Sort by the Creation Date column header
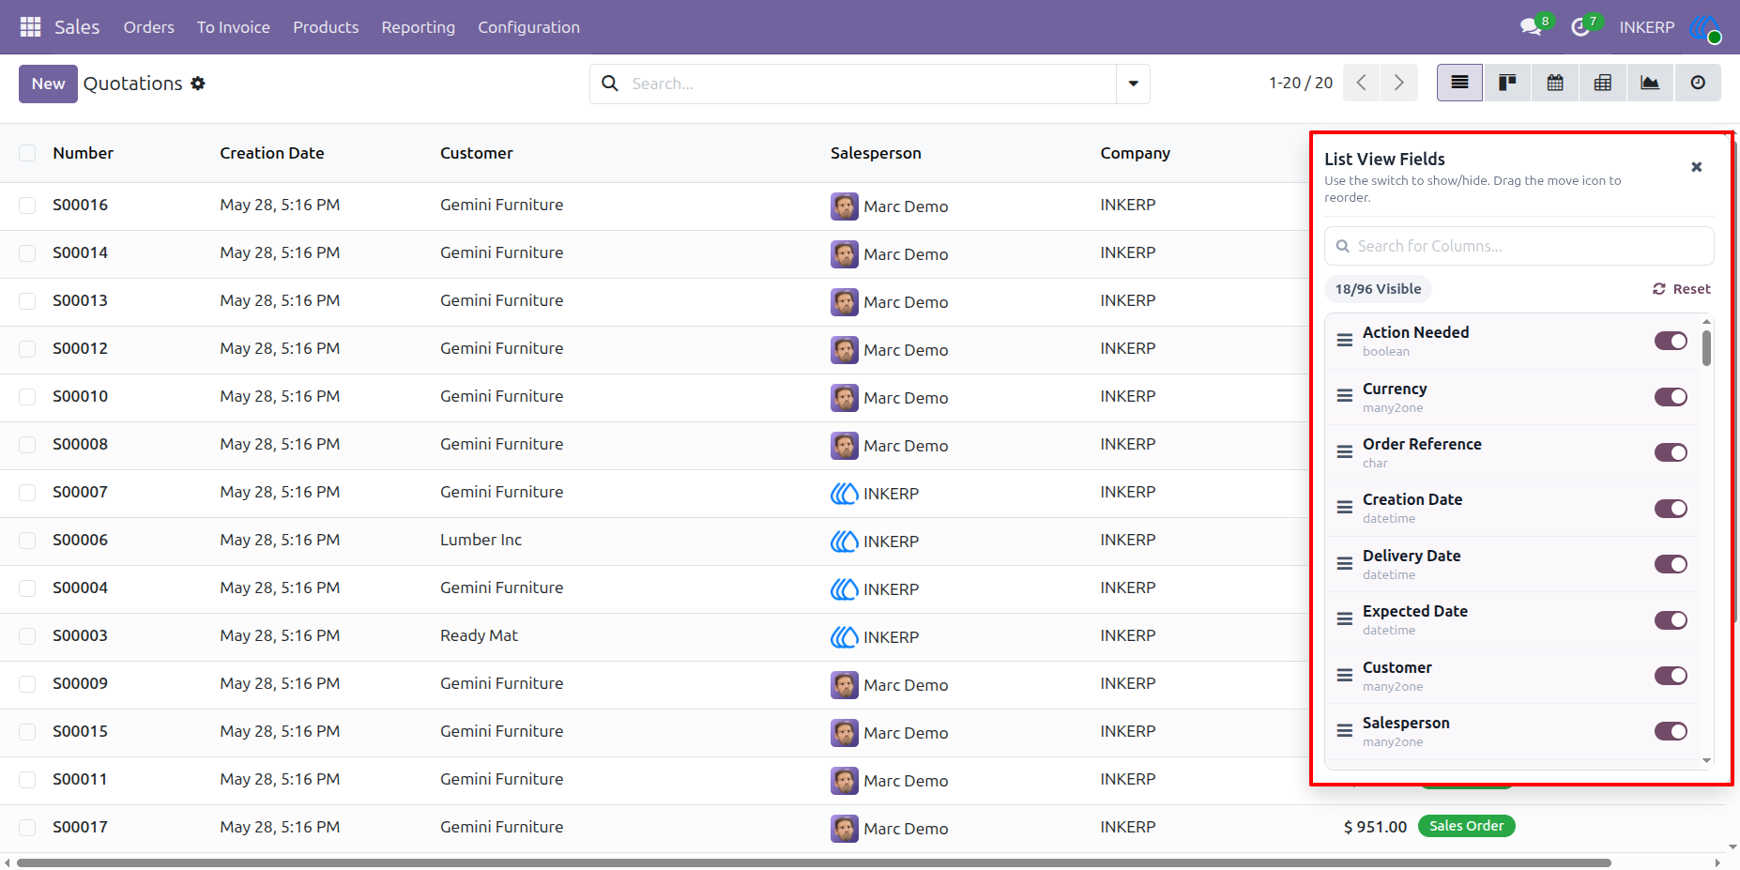This screenshot has width=1740, height=870. coord(272,153)
